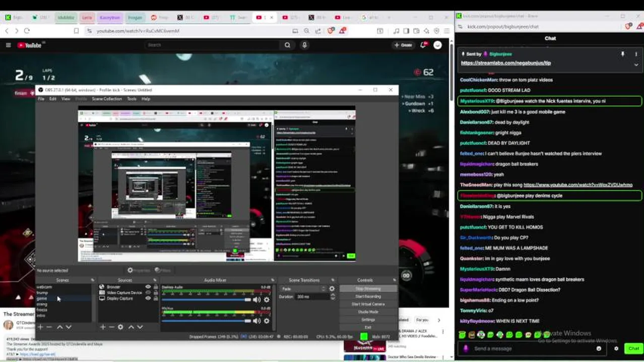Screen dimensions: 644x362
Task: Pop out the Controls dock panel
Action: tap(394, 280)
